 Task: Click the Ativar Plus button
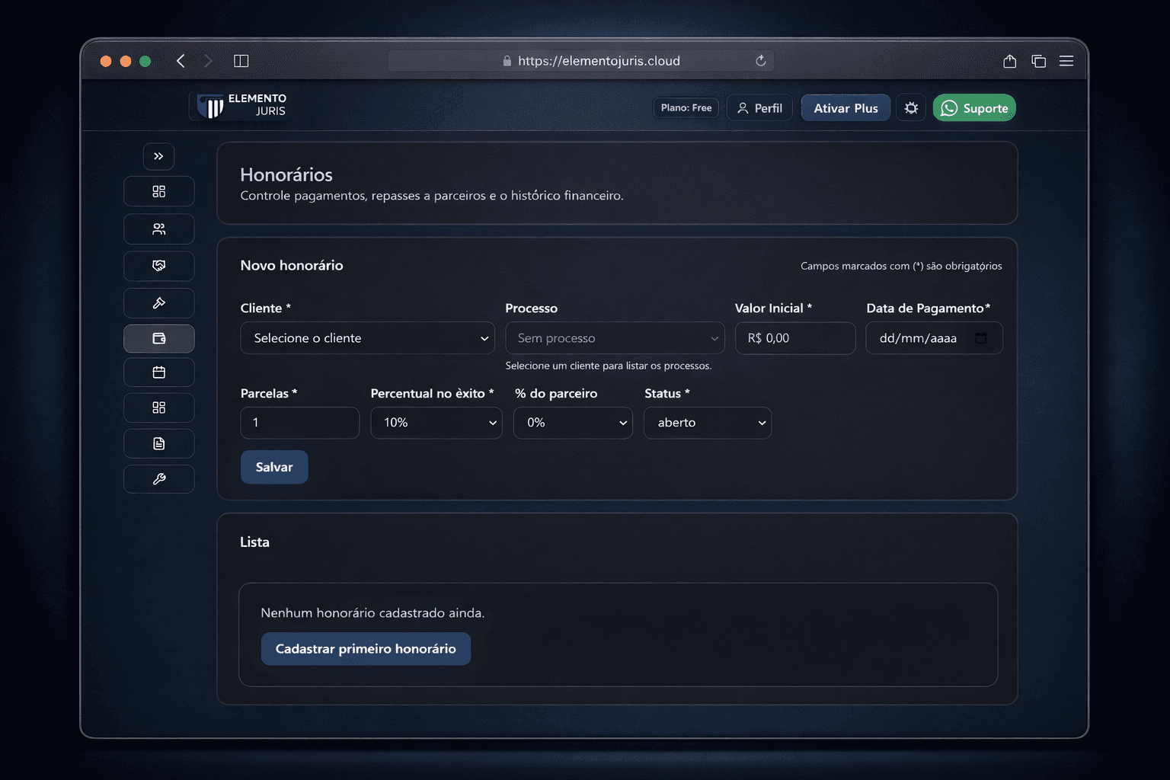pos(846,108)
